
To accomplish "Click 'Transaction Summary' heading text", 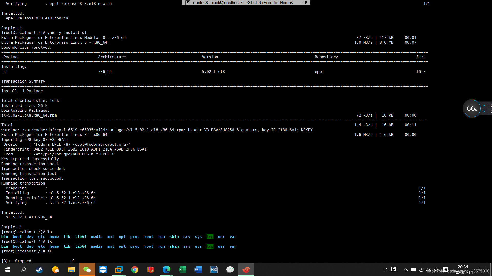I will coord(23,81).
